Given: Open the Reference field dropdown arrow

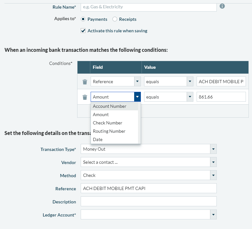Looking at the screenshot, I should (x=137, y=81).
